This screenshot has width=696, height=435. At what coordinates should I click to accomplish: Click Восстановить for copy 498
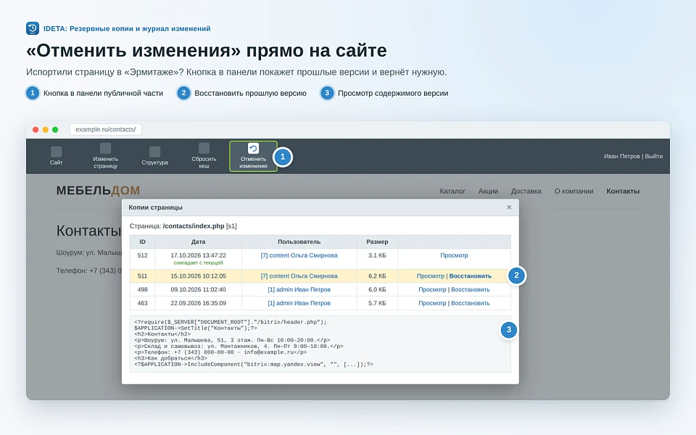471,289
